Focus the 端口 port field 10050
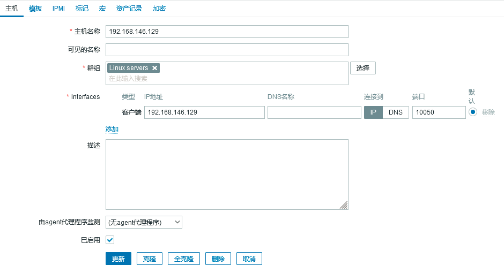Viewport: 504px width, 273px height. click(x=439, y=112)
